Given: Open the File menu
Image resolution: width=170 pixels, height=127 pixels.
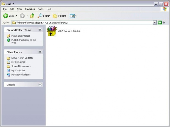Looking at the screenshot, I should click(x=5, y=9).
